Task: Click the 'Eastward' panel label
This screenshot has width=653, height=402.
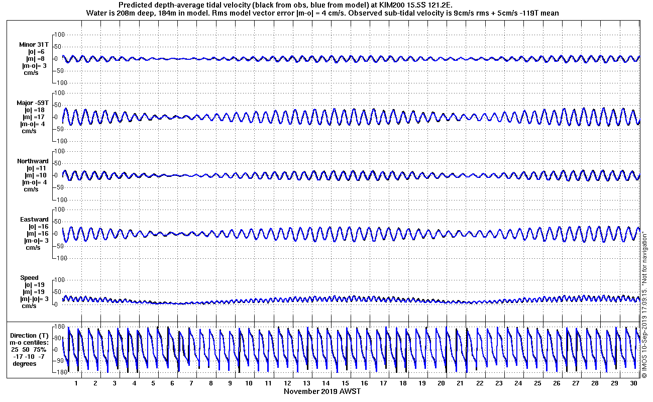Action: (34, 220)
